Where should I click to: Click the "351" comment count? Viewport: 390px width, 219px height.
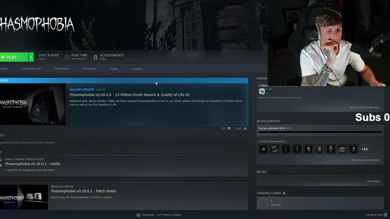point(223,129)
